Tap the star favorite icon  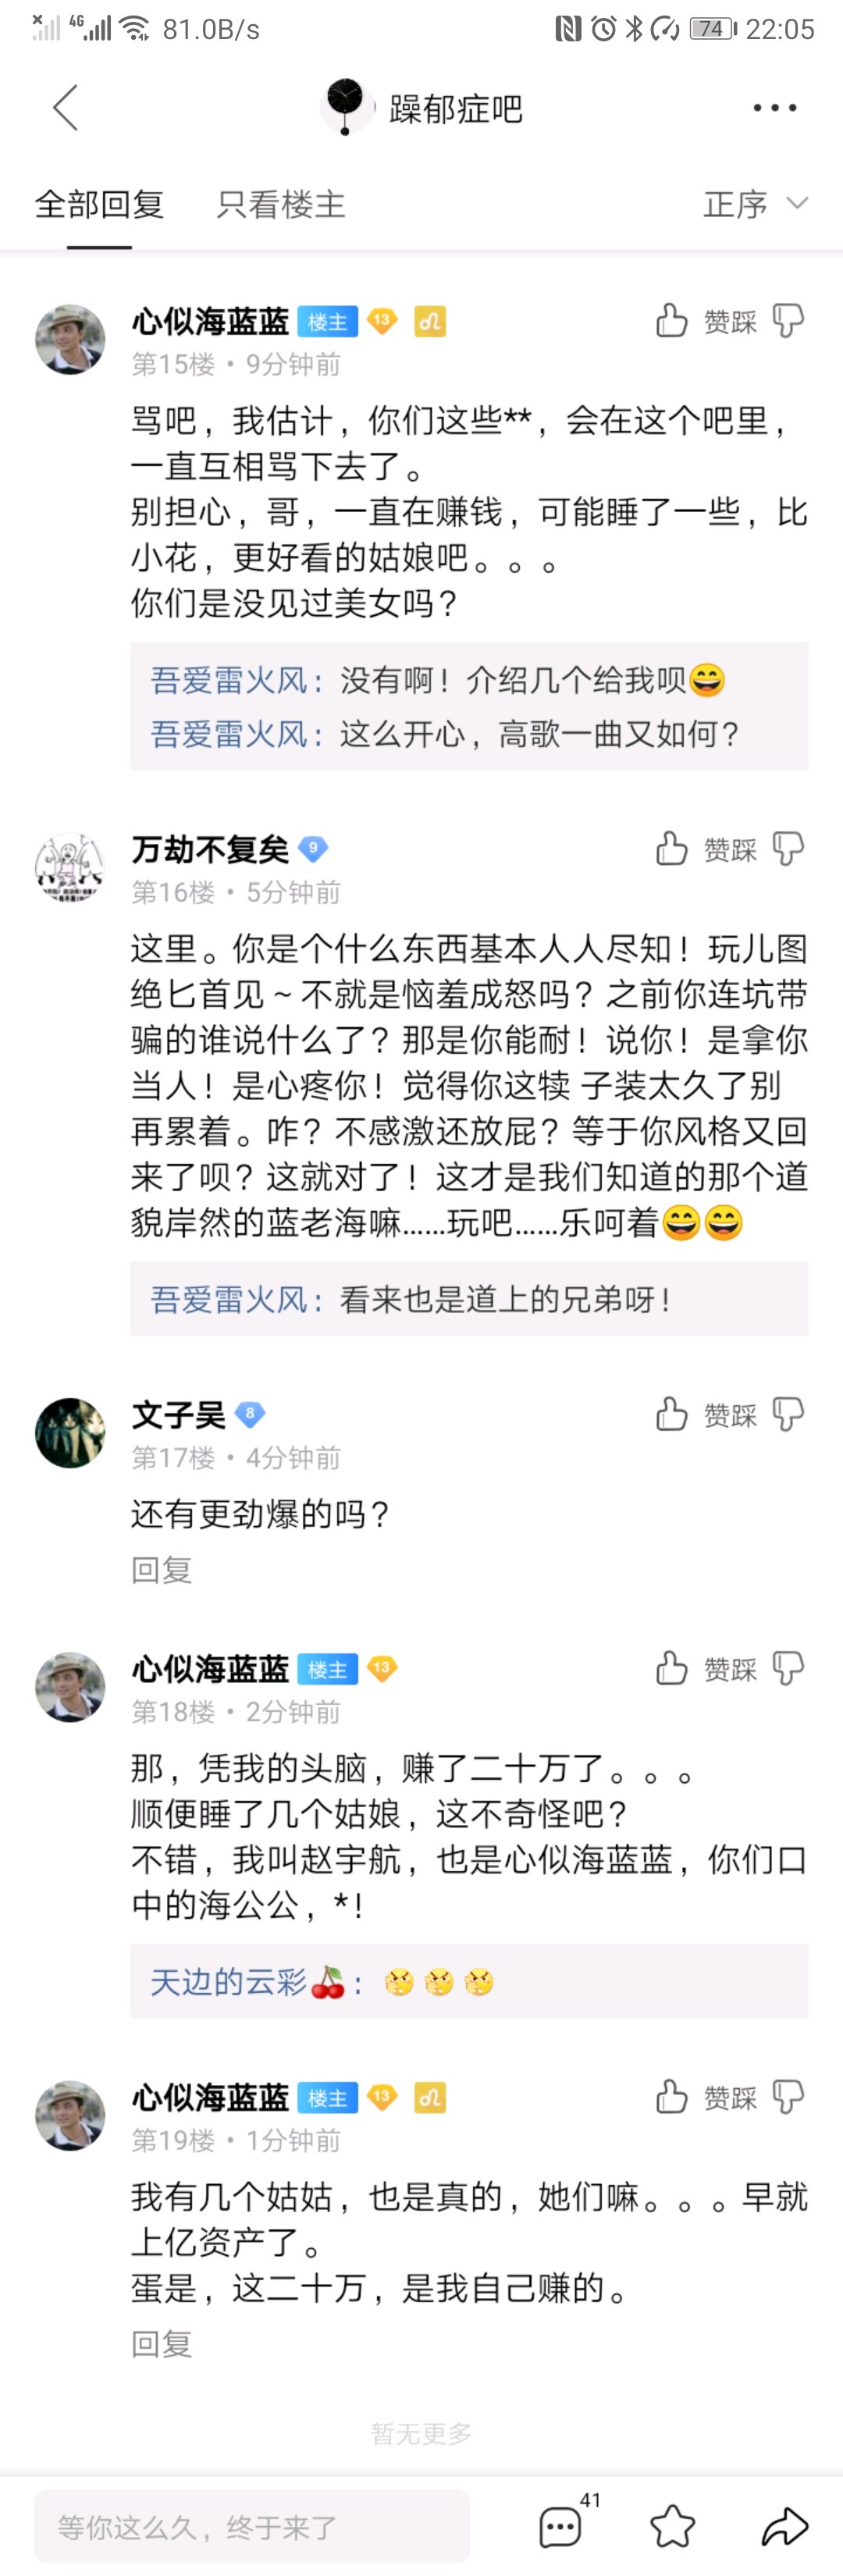point(672,2526)
